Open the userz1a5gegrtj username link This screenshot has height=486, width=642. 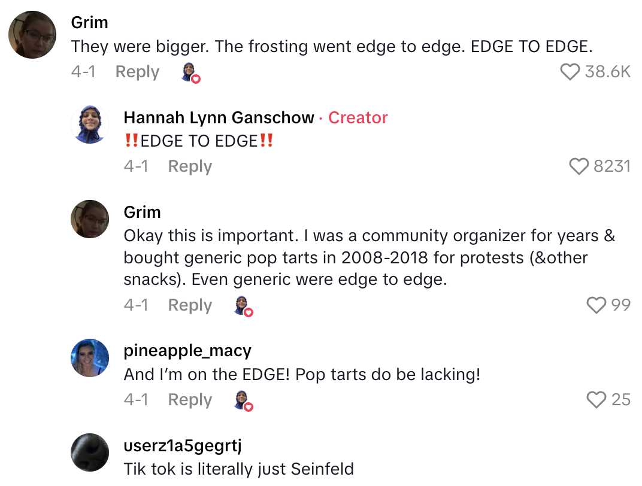(x=182, y=445)
